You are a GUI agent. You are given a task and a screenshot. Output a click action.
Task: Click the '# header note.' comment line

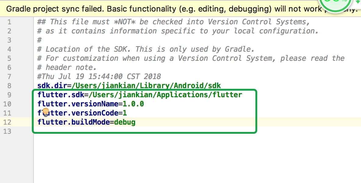click(67, 67)
